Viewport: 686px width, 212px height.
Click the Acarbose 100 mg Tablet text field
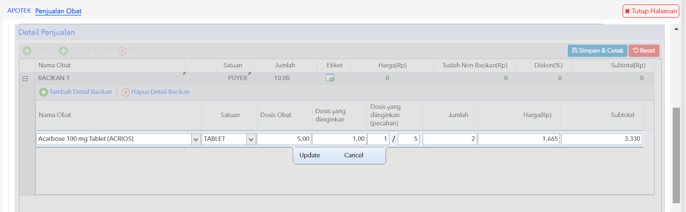pyautogui.click(x=113, y=139)
